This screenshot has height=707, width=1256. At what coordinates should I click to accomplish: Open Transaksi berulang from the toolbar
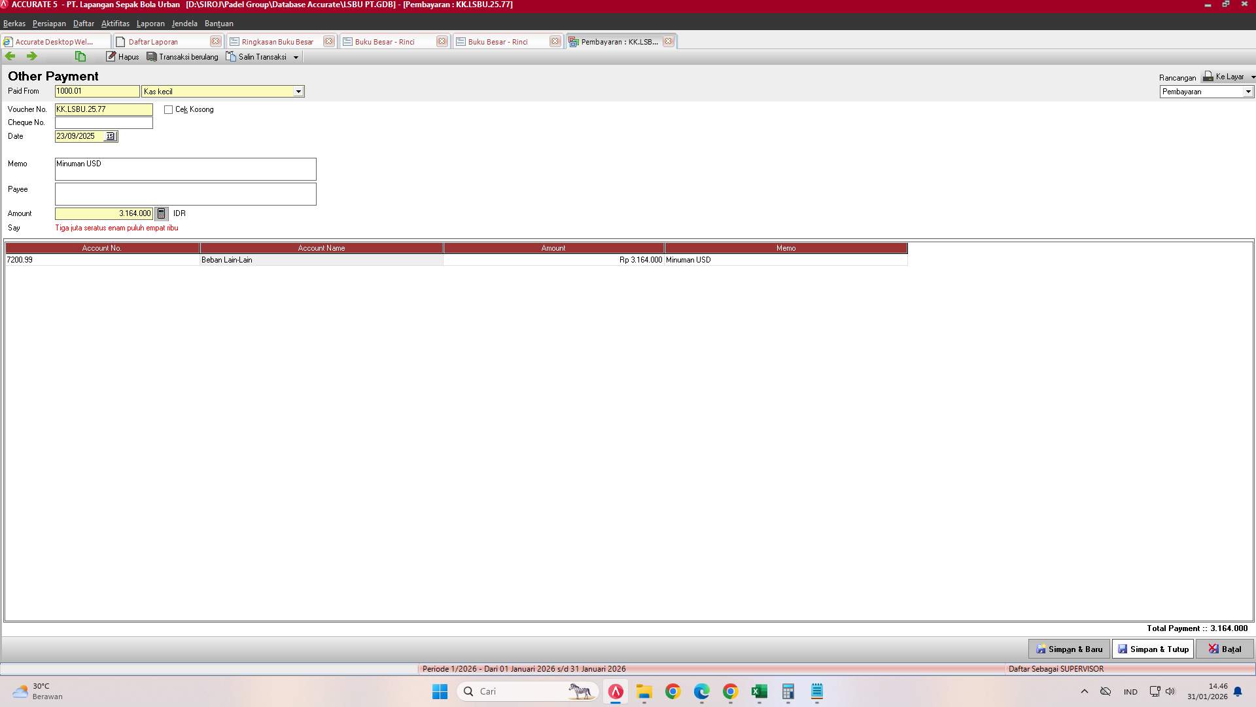click(x=182, y=56)
